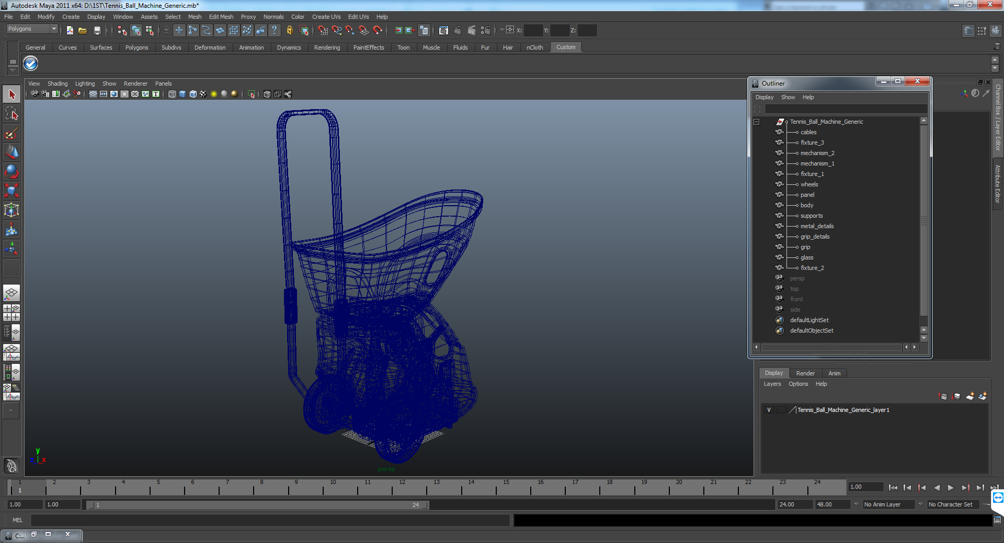Screen dimensions: 1004x543
Task: Click the MEL command input field
Action: click(x=270, y=520)
